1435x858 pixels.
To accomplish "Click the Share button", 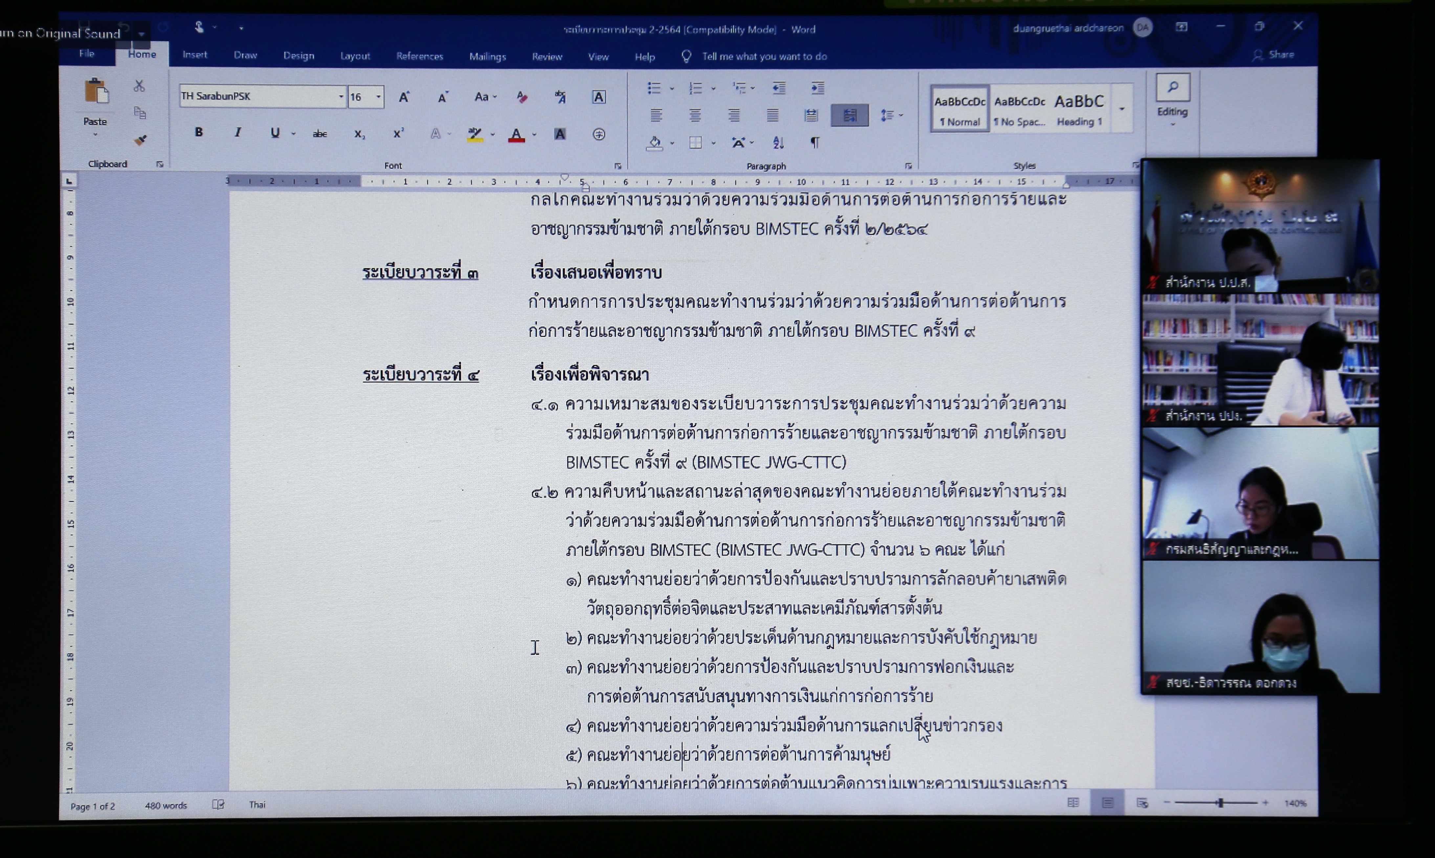I will pos(1274,55).
